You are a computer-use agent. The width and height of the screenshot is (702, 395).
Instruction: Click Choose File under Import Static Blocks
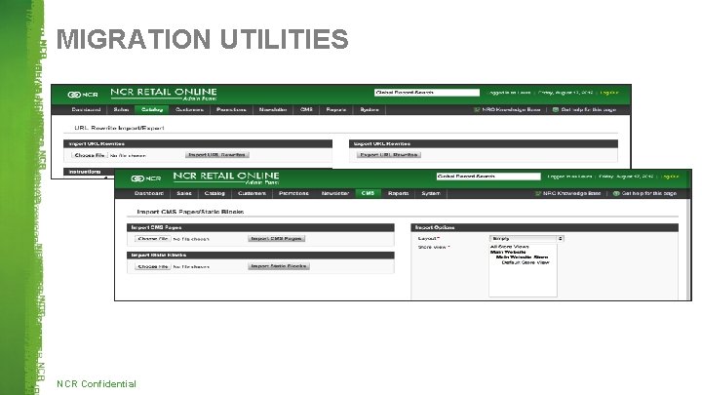(153, 266)
